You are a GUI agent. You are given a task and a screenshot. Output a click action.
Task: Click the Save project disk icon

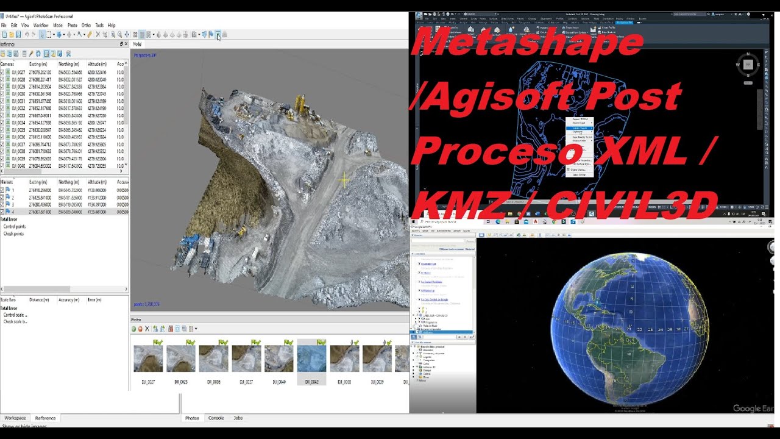[x=18, y=35]
